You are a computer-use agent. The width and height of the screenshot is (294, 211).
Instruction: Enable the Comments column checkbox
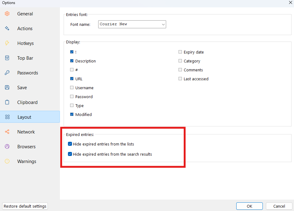point(180,70)
